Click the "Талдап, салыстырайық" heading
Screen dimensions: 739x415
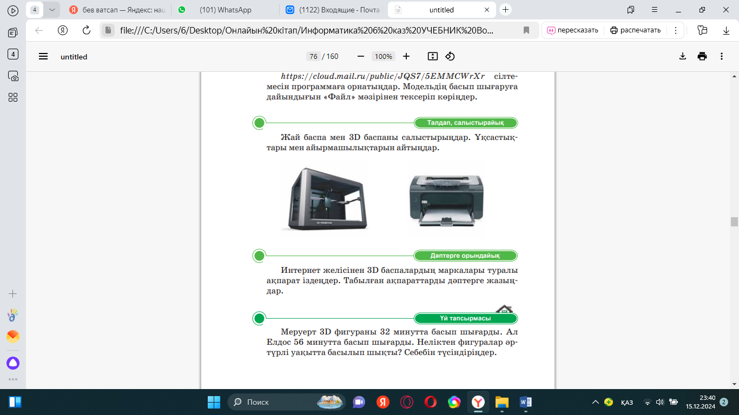click(466, 123)
